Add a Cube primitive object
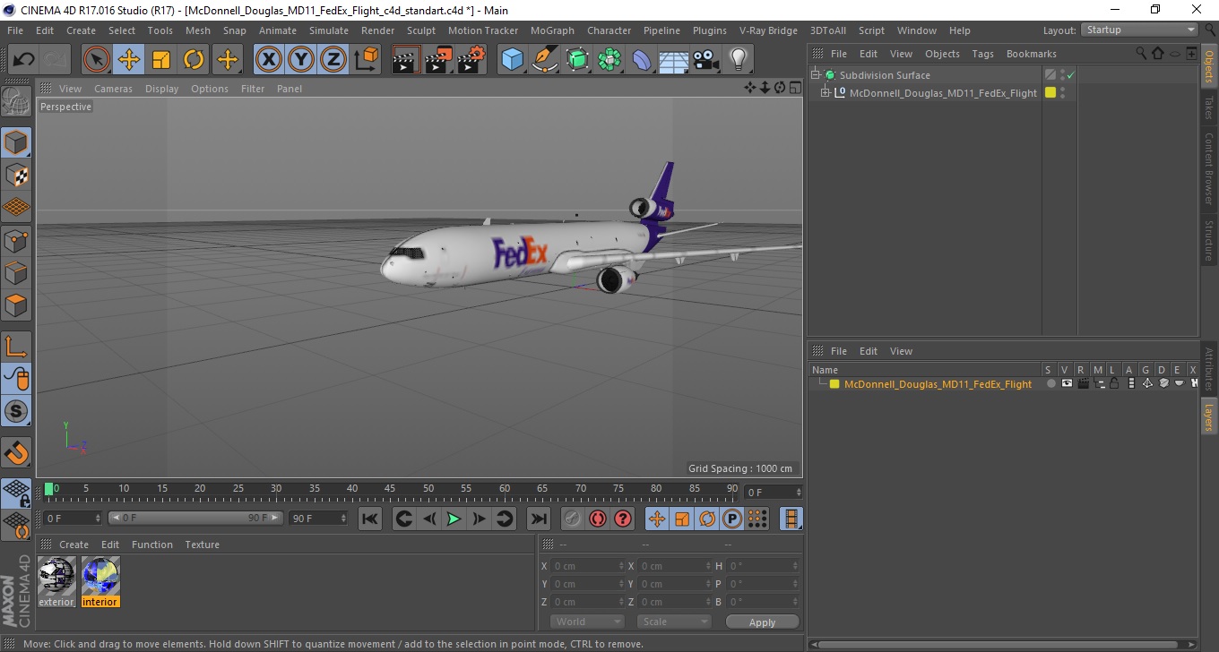The width and height of the screenshot is (1219, 652). (513, 60)
